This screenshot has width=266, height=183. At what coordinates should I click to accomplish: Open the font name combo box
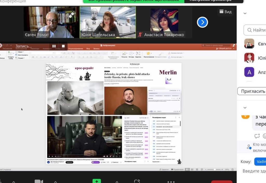click(x=43, y=53)
